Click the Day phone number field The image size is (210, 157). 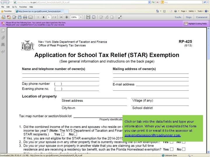(76, 84)
